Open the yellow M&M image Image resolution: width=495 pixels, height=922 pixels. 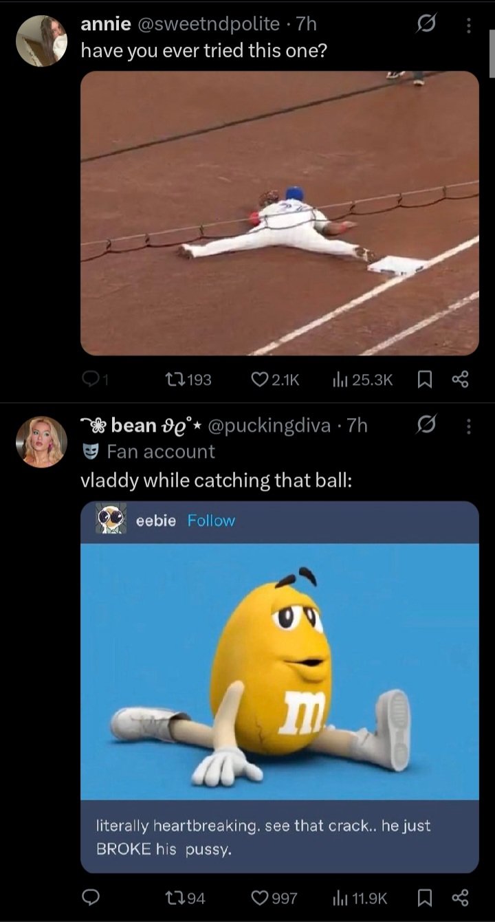click(280, 671)
